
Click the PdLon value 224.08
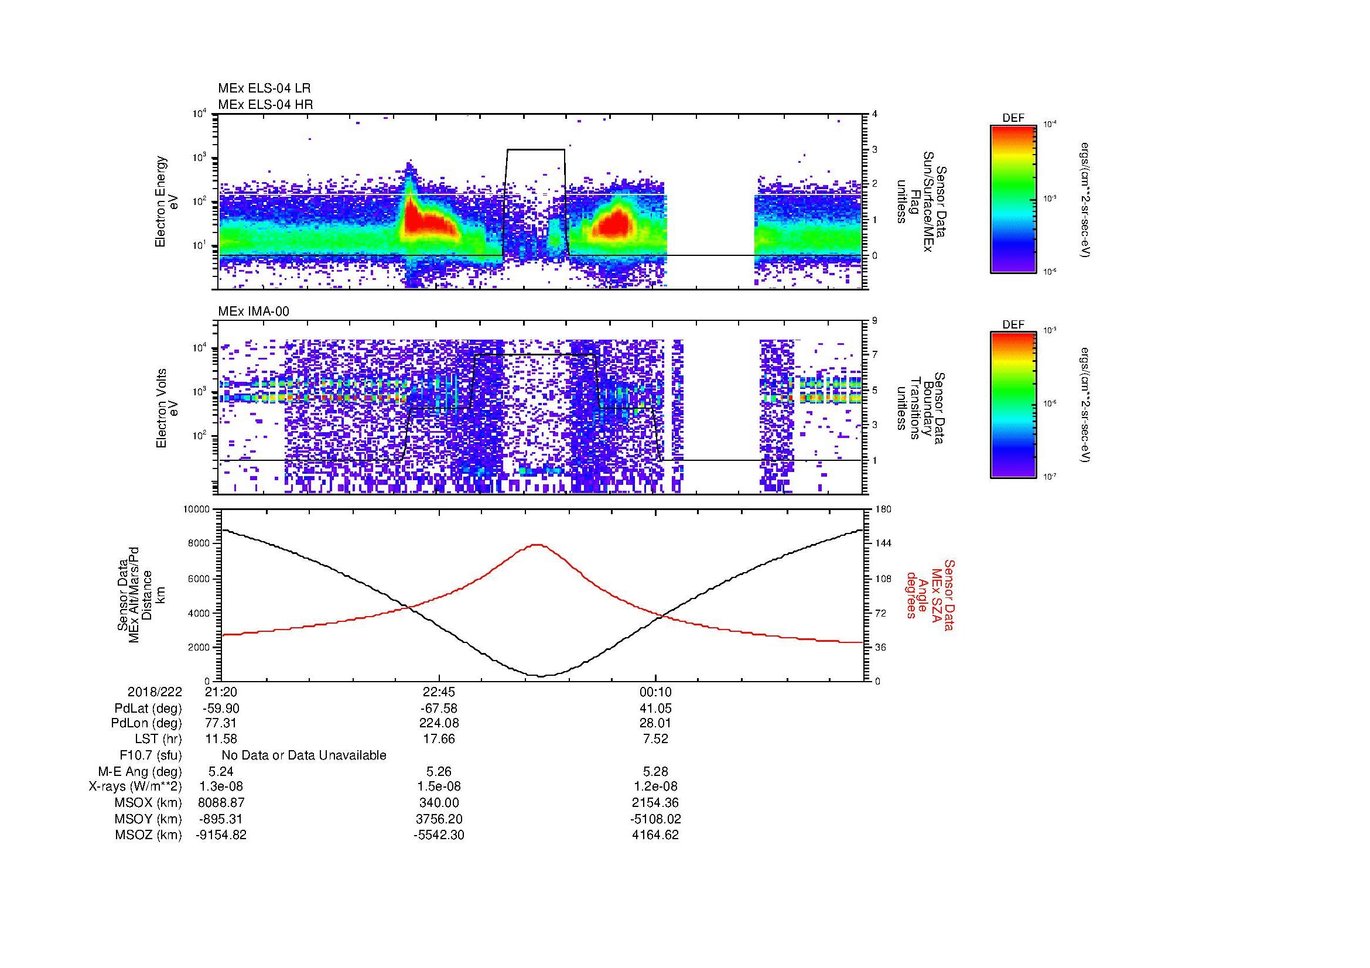click(439, 723)
